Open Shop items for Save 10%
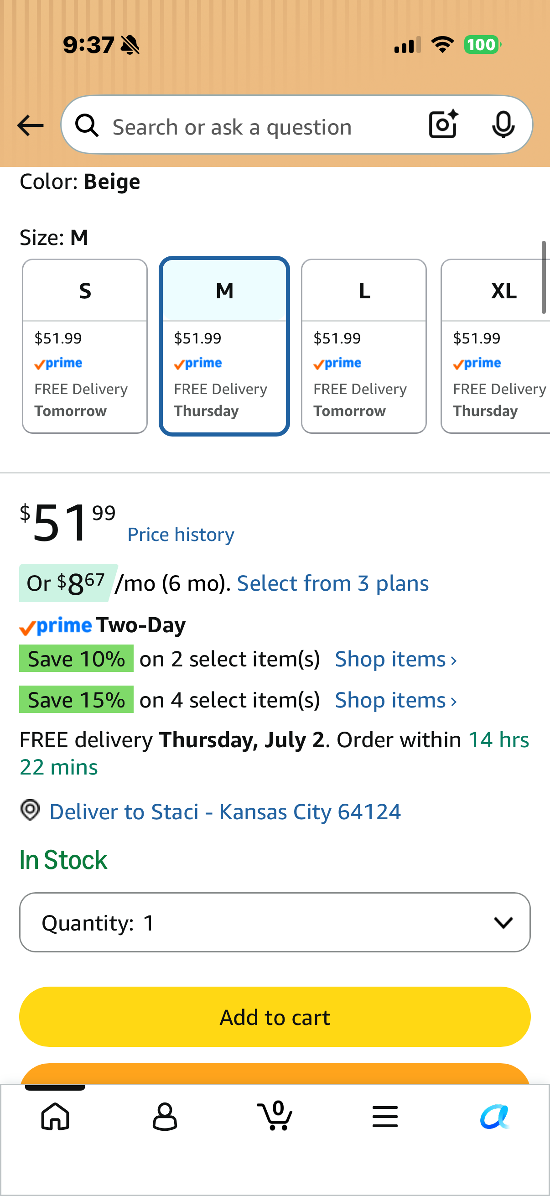Viewport: 550px width, 1196px height. coord(396,659)
